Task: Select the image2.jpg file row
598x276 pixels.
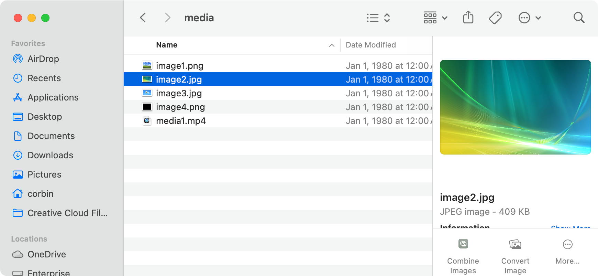Action: coord(278,79)
